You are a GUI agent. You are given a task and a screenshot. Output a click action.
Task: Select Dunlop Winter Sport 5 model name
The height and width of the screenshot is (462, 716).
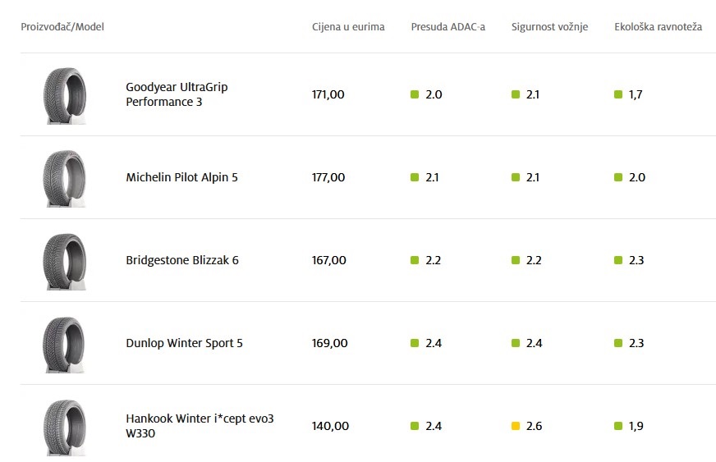(x=184, y=343)
